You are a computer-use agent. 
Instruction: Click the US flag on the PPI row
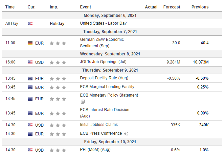[30, 150]
